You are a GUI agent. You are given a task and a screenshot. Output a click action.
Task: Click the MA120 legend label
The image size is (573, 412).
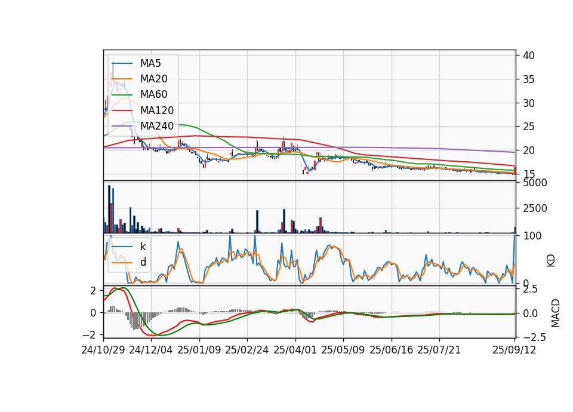pos(157,110)
